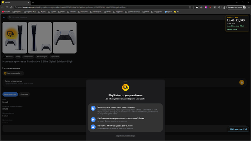Click the 825 ГБ memory value

[5, 109]
